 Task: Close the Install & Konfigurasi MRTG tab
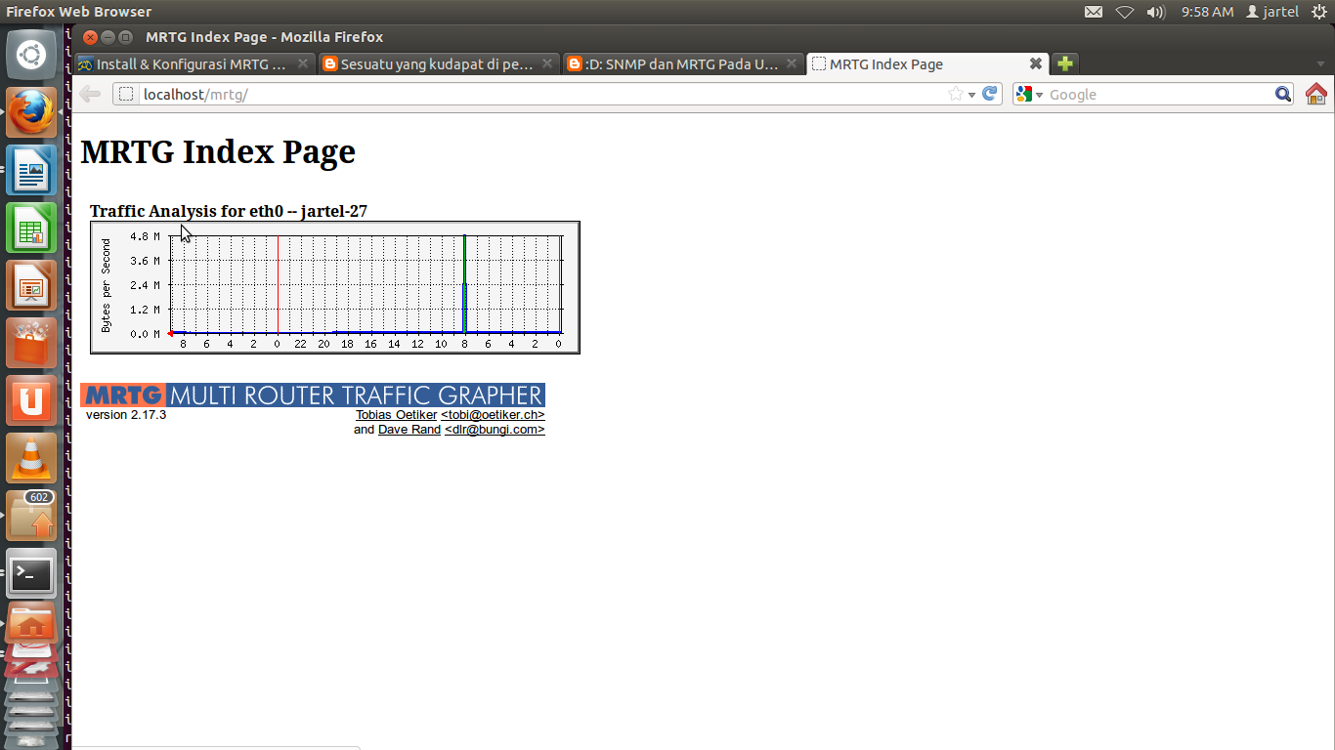pyautogui.click(x=303, y=63)
